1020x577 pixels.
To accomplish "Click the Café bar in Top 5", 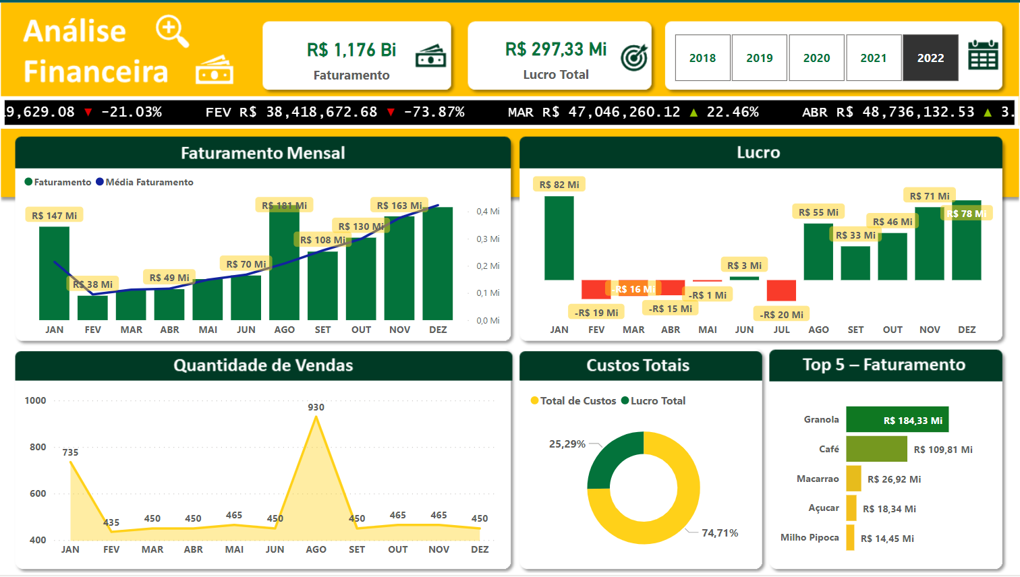I will pos(876,449).
